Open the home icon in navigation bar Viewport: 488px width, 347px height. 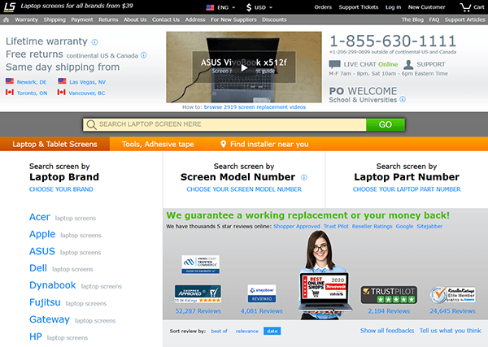[x=6, y=20]
